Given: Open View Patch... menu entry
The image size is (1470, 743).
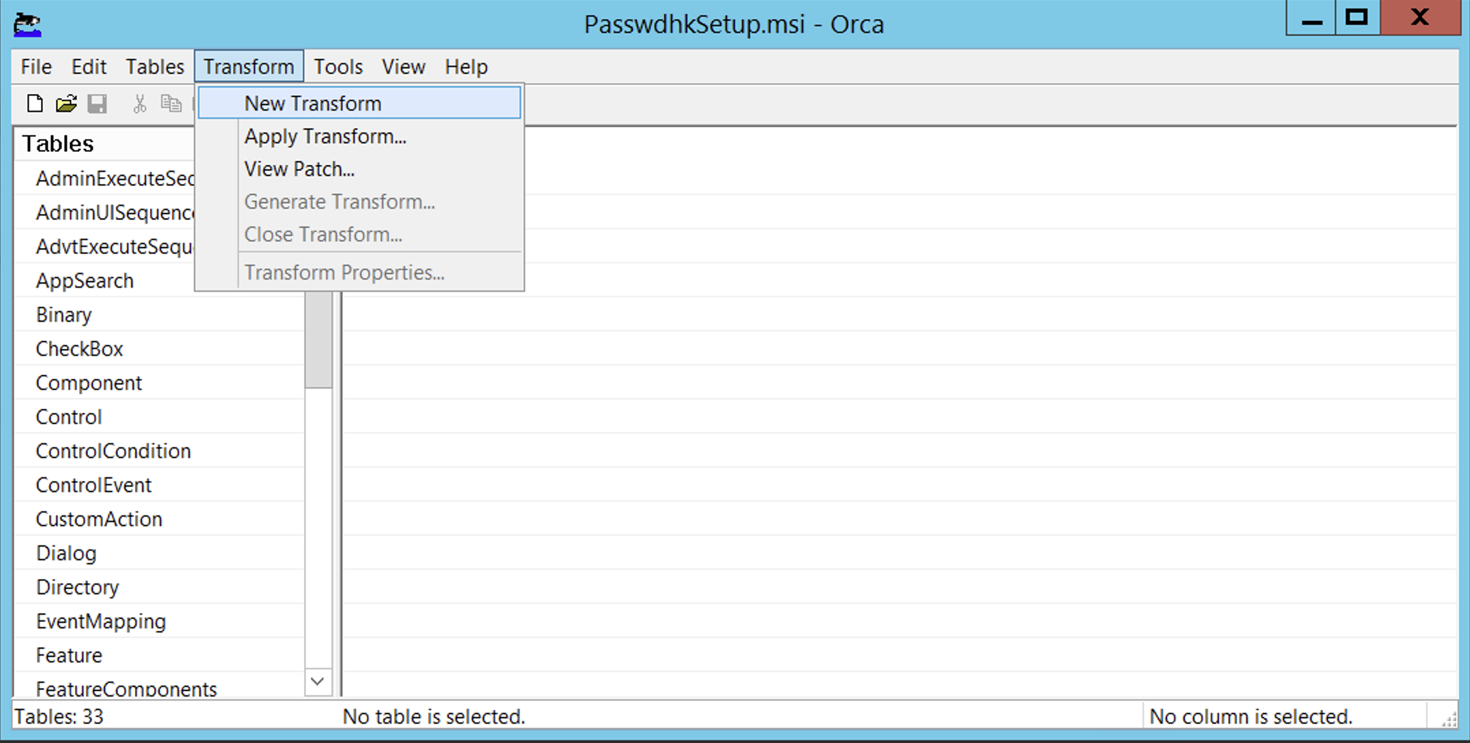Looking at the screenshot, I should [x=299, y=169].
